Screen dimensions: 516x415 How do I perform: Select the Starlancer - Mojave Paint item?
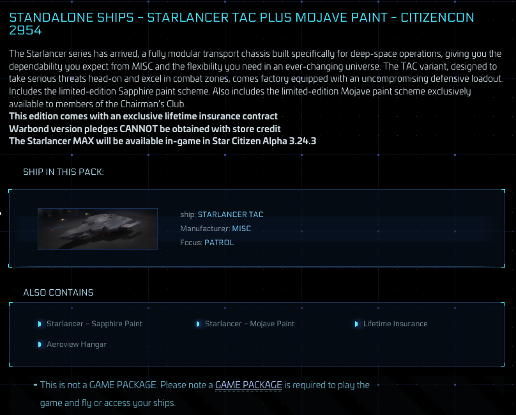[x=250, y=324]
